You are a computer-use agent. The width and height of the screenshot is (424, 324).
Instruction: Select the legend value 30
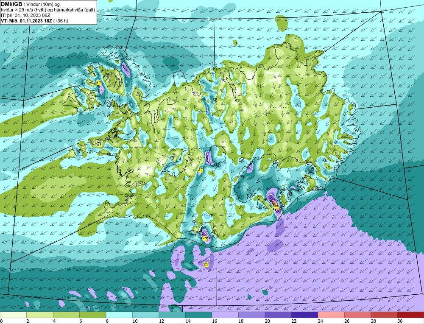(400, 321)
